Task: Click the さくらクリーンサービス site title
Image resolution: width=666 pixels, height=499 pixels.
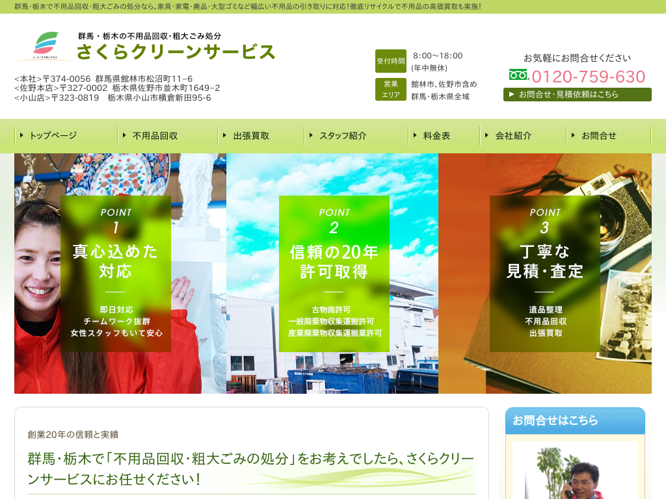Action: coord(176,51)
